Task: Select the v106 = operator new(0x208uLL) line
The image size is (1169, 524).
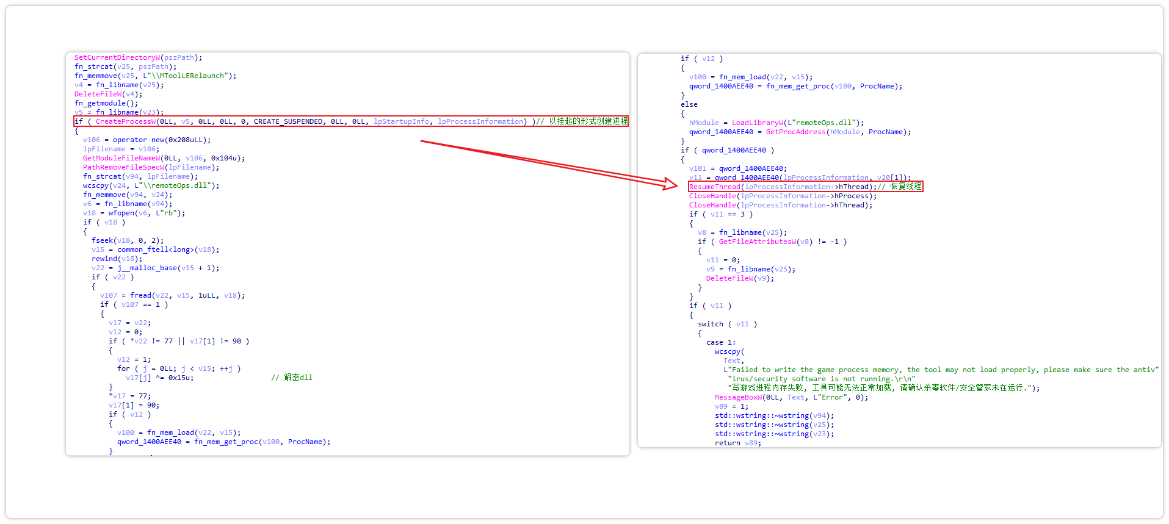Action: coord(147,140)
